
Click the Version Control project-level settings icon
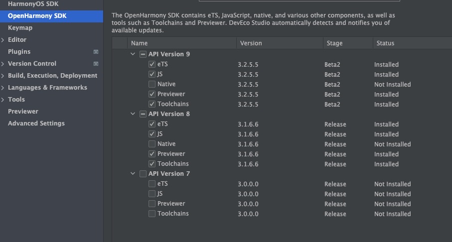pos(96,64)
